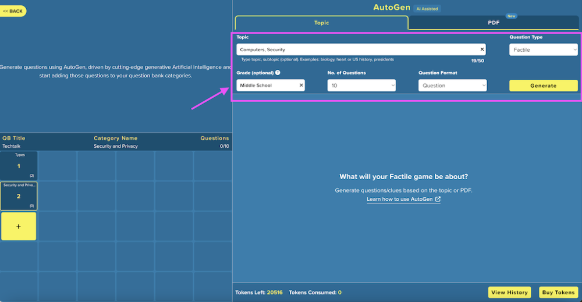This screenshot has height=302, width=582.
Task: Click the external link icon beside AutoGen help
Action: pyautogui.click(x=438, y=199)
